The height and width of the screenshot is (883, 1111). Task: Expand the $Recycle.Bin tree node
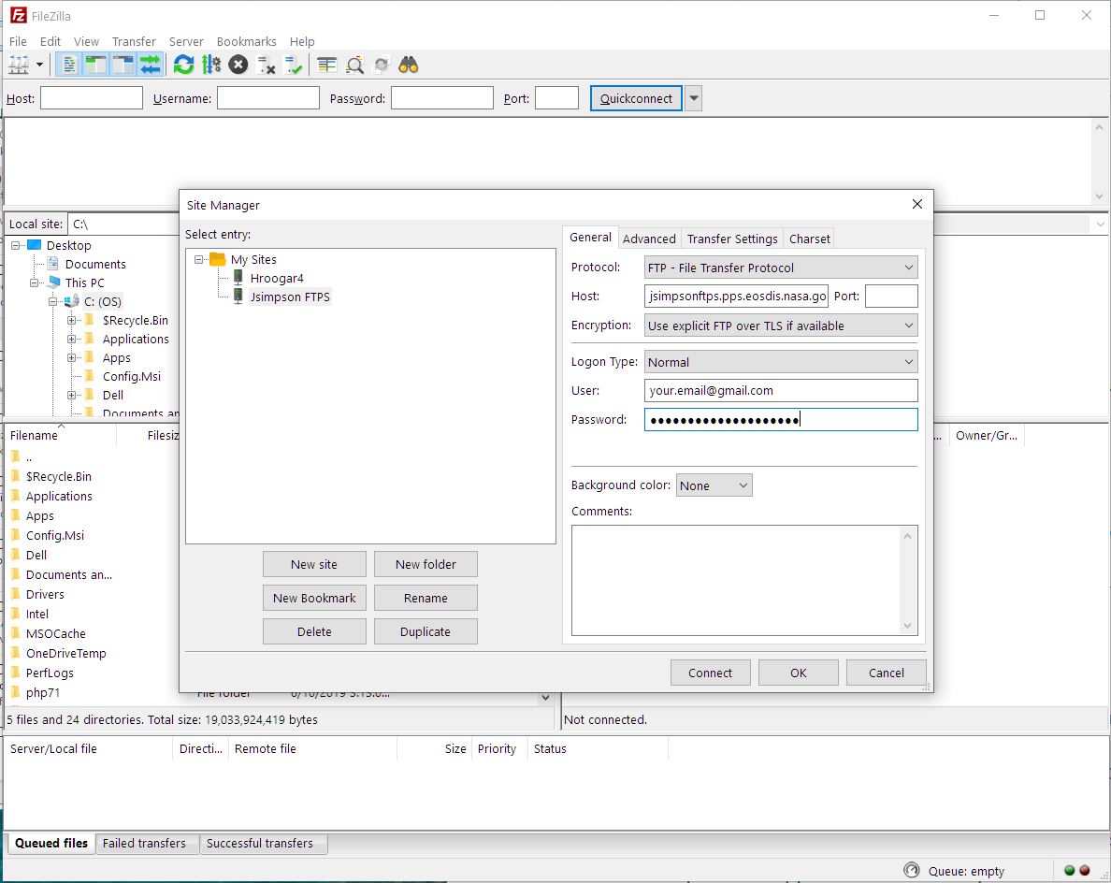pyautogui.click(x=72, y=320)
